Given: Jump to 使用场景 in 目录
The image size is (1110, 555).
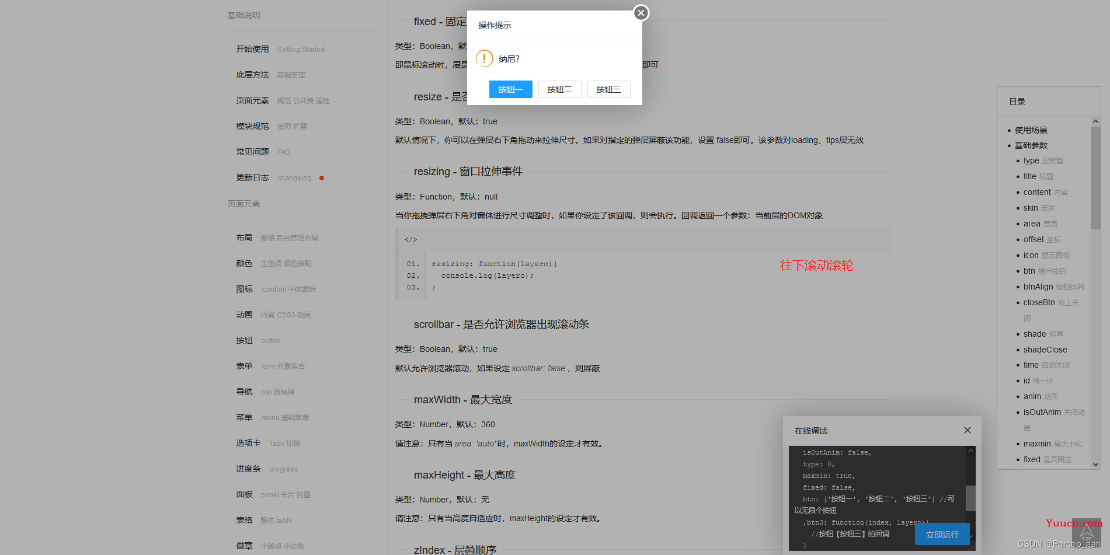Looking at the screenshot, I should pos(1031,130).
